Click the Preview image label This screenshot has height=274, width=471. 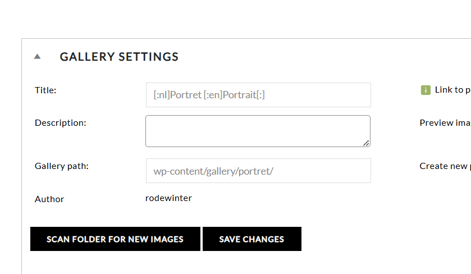click(445, 123)
